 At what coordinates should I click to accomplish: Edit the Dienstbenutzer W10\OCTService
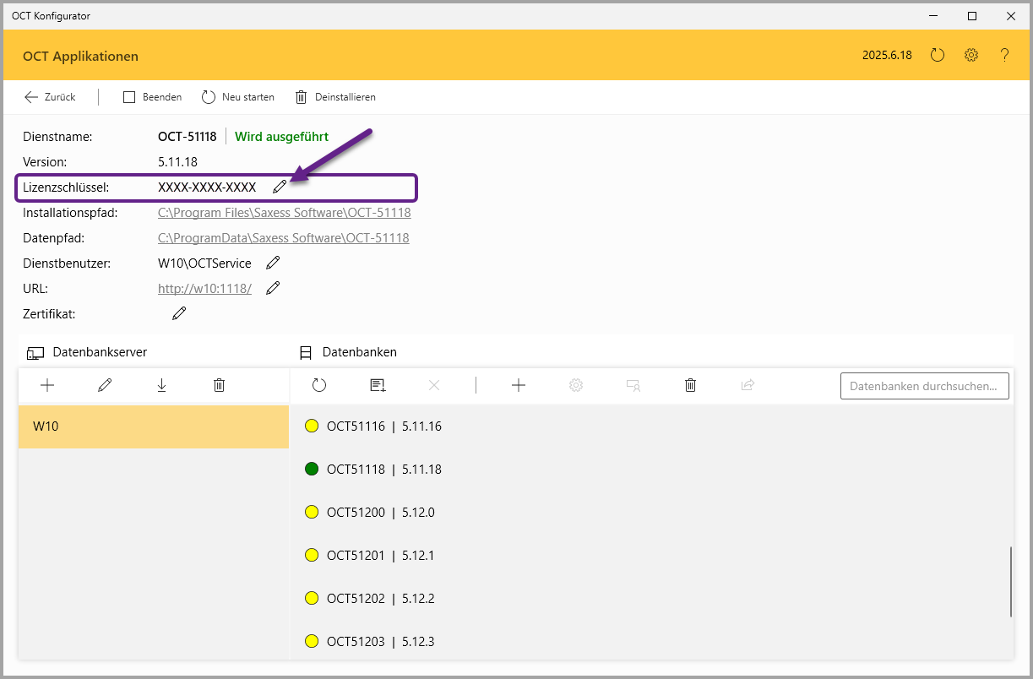click(x=273, y=263)
